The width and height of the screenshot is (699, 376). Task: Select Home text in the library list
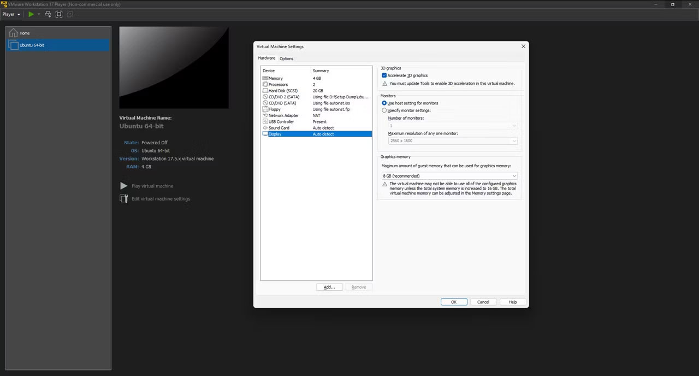tap(25, 33)
